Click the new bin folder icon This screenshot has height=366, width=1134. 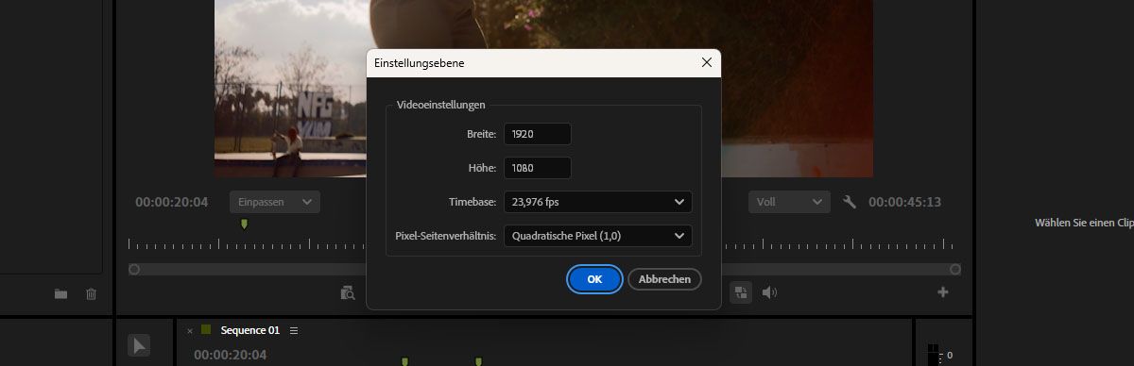pos(60,293)
